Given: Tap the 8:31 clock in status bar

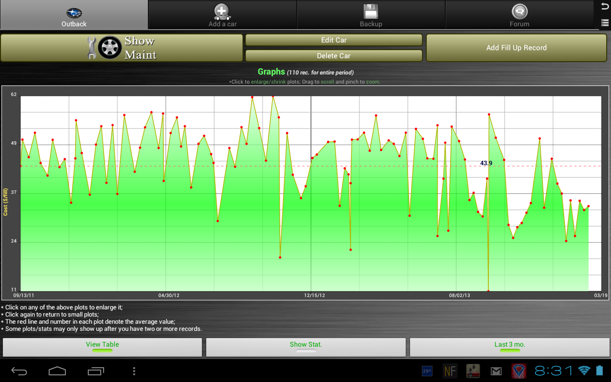Looking at the screenshot, I should 554,371.
